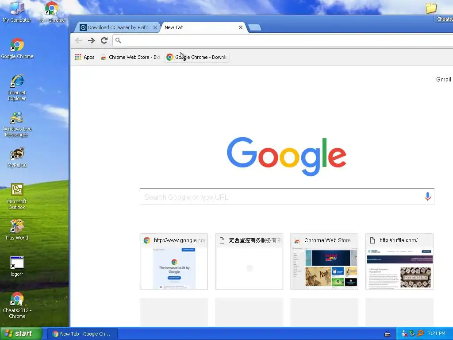This screenshot has width=453, height=340.
Task: Close the New Tab tab
Action: (x=240, y=27)
